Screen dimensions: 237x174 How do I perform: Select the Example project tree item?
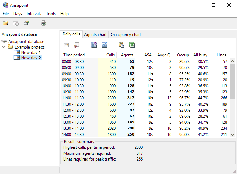[30, 47]
